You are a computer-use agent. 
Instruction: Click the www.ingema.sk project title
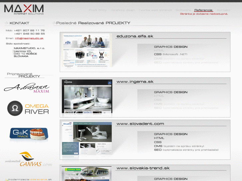(135, 82)
